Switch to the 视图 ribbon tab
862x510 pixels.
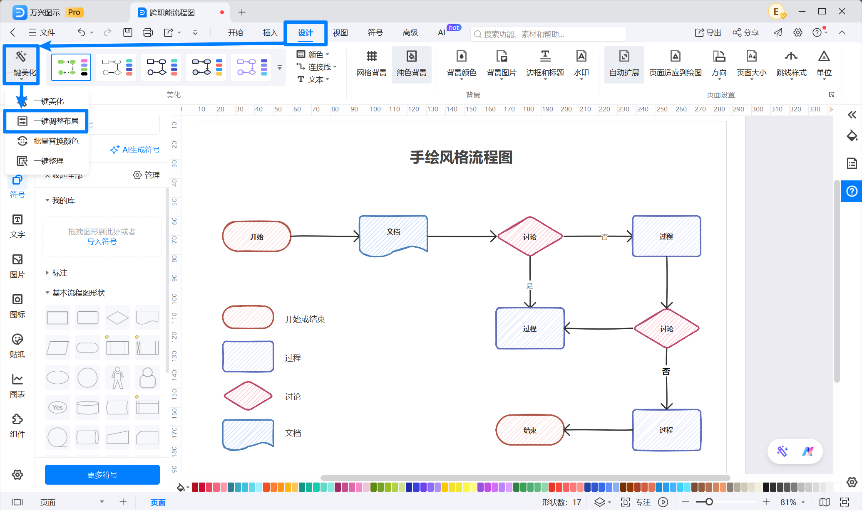click(x=340, y=32)
